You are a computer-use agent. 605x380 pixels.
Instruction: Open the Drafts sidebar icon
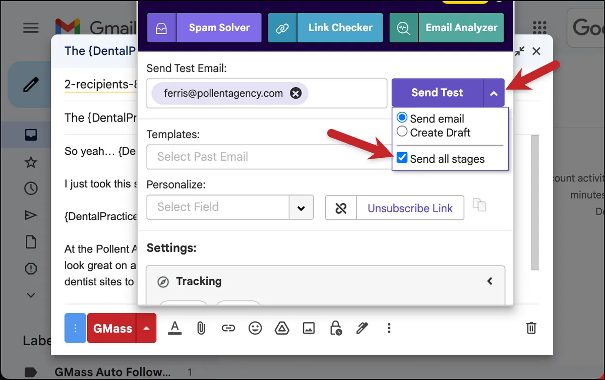(x=31, y=242)
